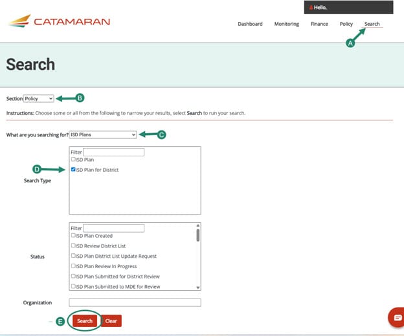Click the Status Filter field
Image resolution: width=404 pixels, height=336 pixels.
tap(114, 228)
